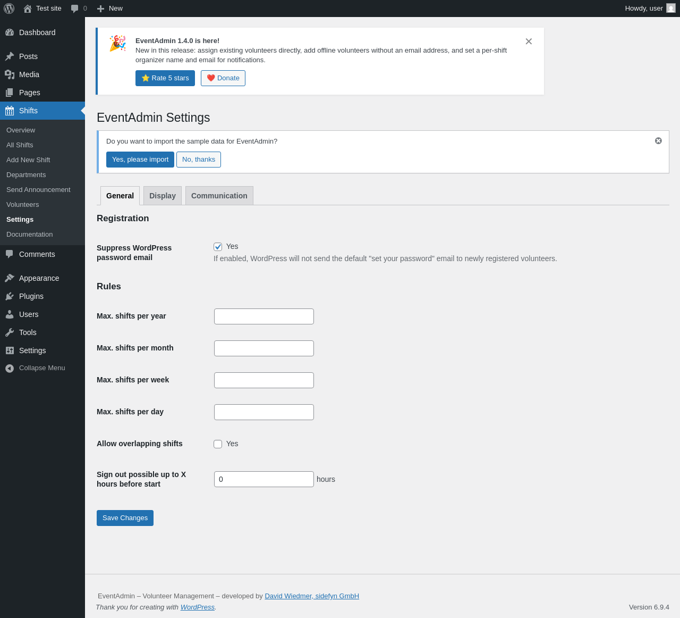Switch to the General tab
Viewport: 680px width, 618px height.
click(120, 196)
